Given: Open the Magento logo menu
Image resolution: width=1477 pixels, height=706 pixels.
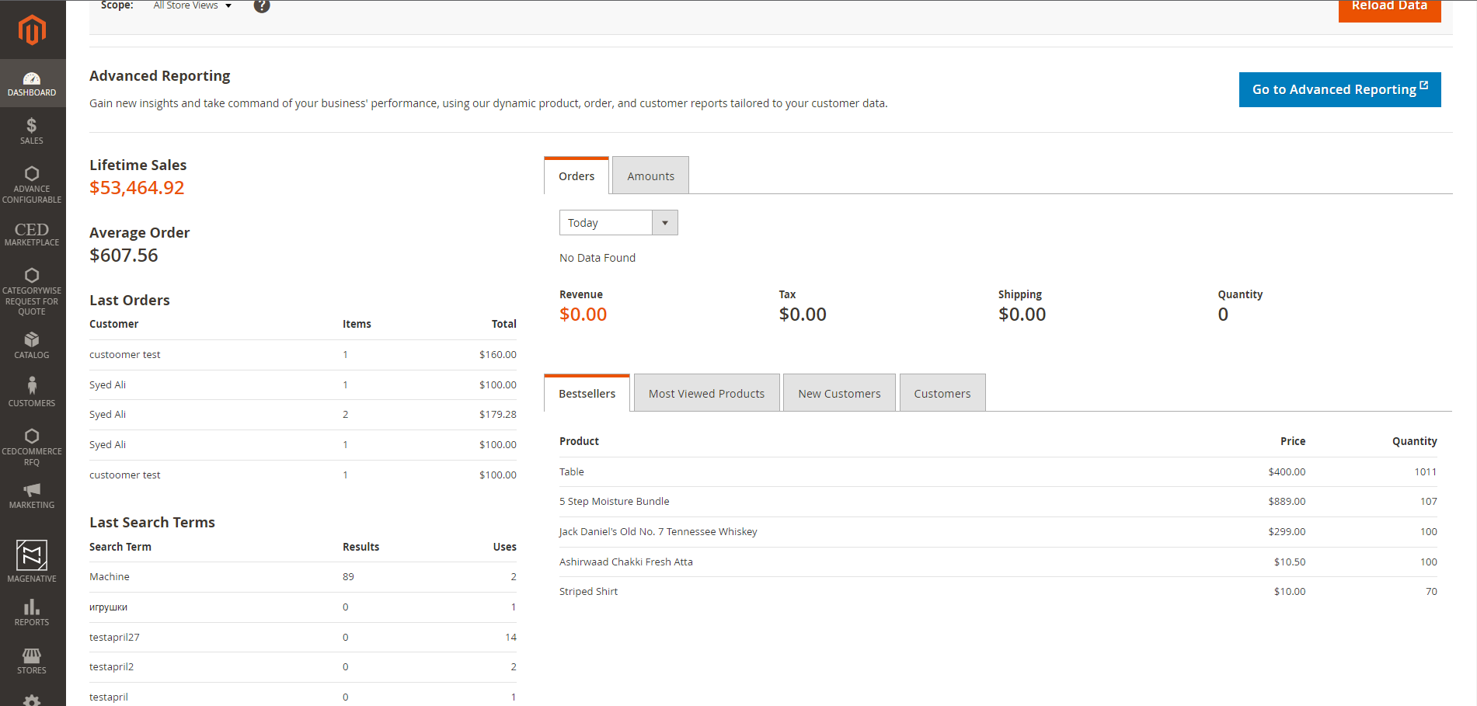Looking at the screenshot, I should point(33,30).
